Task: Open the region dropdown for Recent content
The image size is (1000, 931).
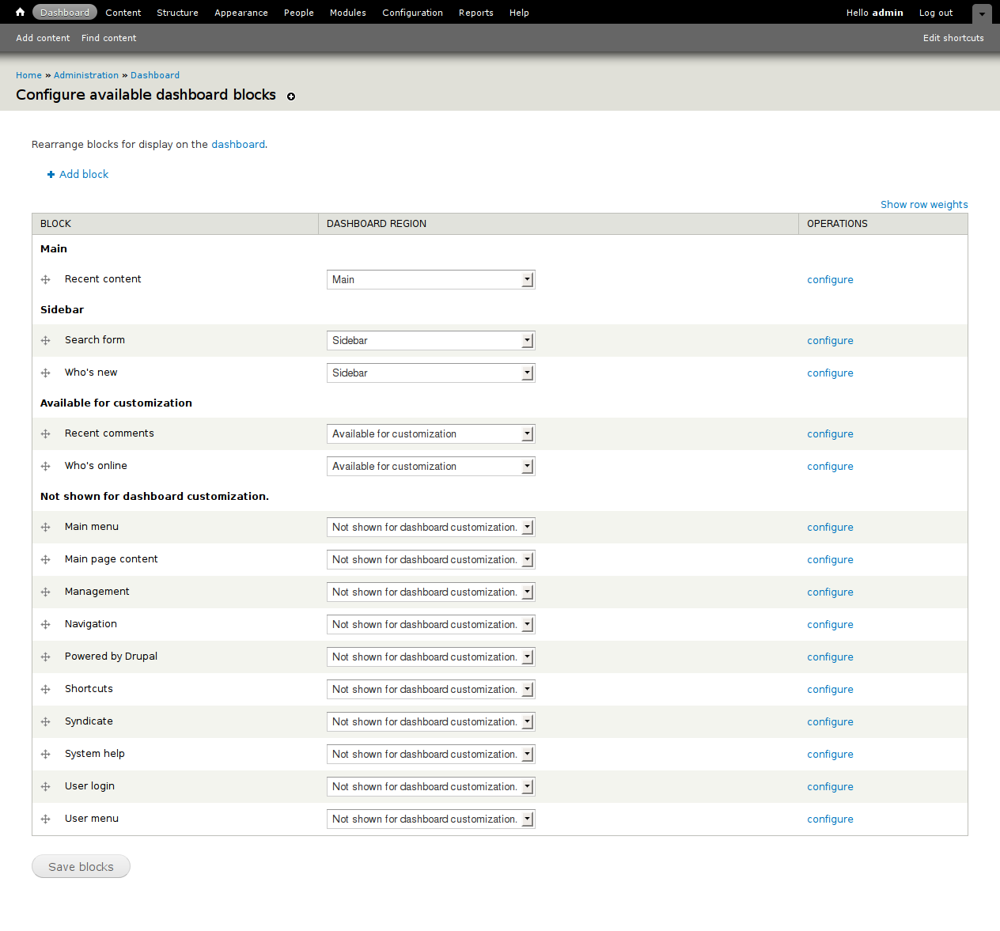Action: tap(430, 280)
